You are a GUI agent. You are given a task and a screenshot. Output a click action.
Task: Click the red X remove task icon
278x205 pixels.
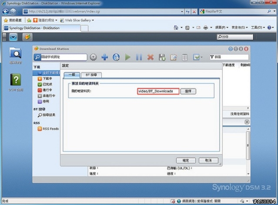[x=151, y=57]
